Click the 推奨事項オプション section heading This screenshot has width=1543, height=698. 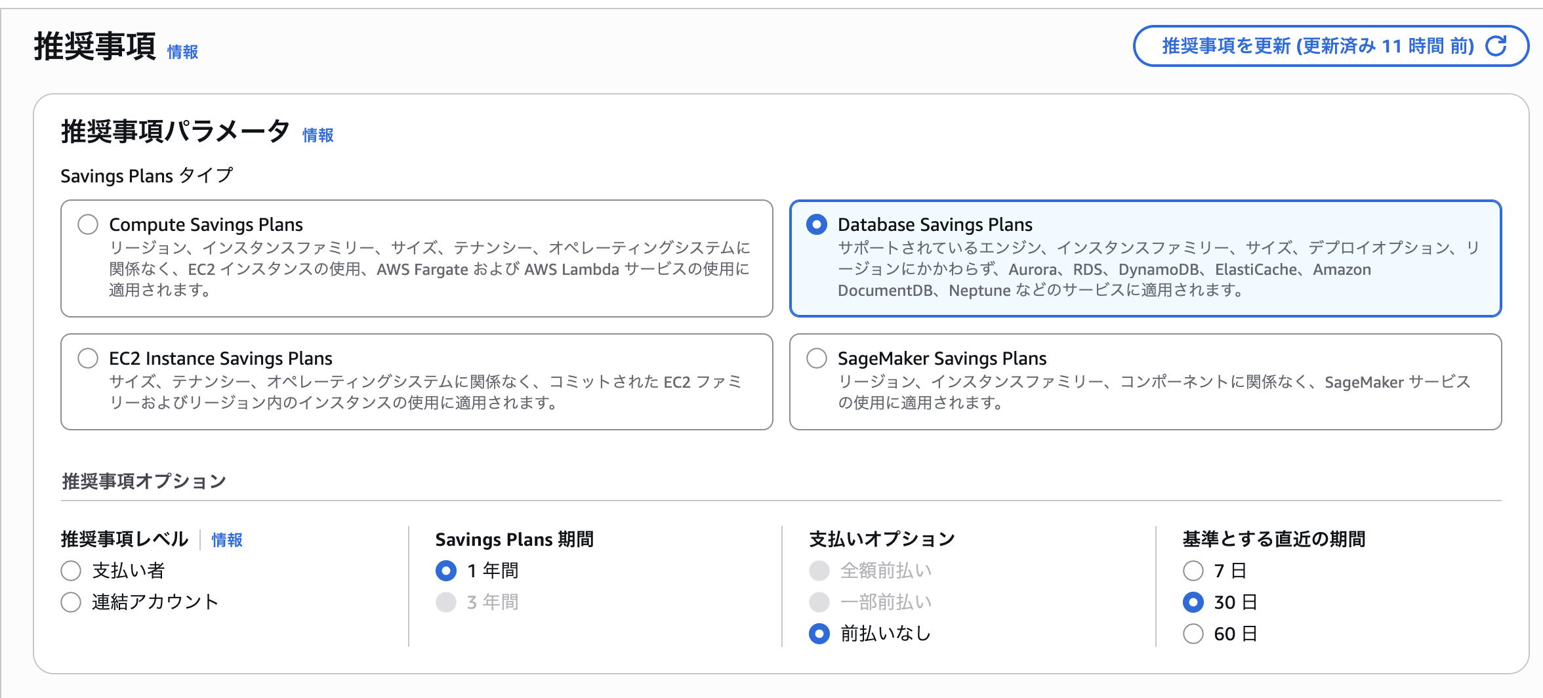[x=144, y=482]
